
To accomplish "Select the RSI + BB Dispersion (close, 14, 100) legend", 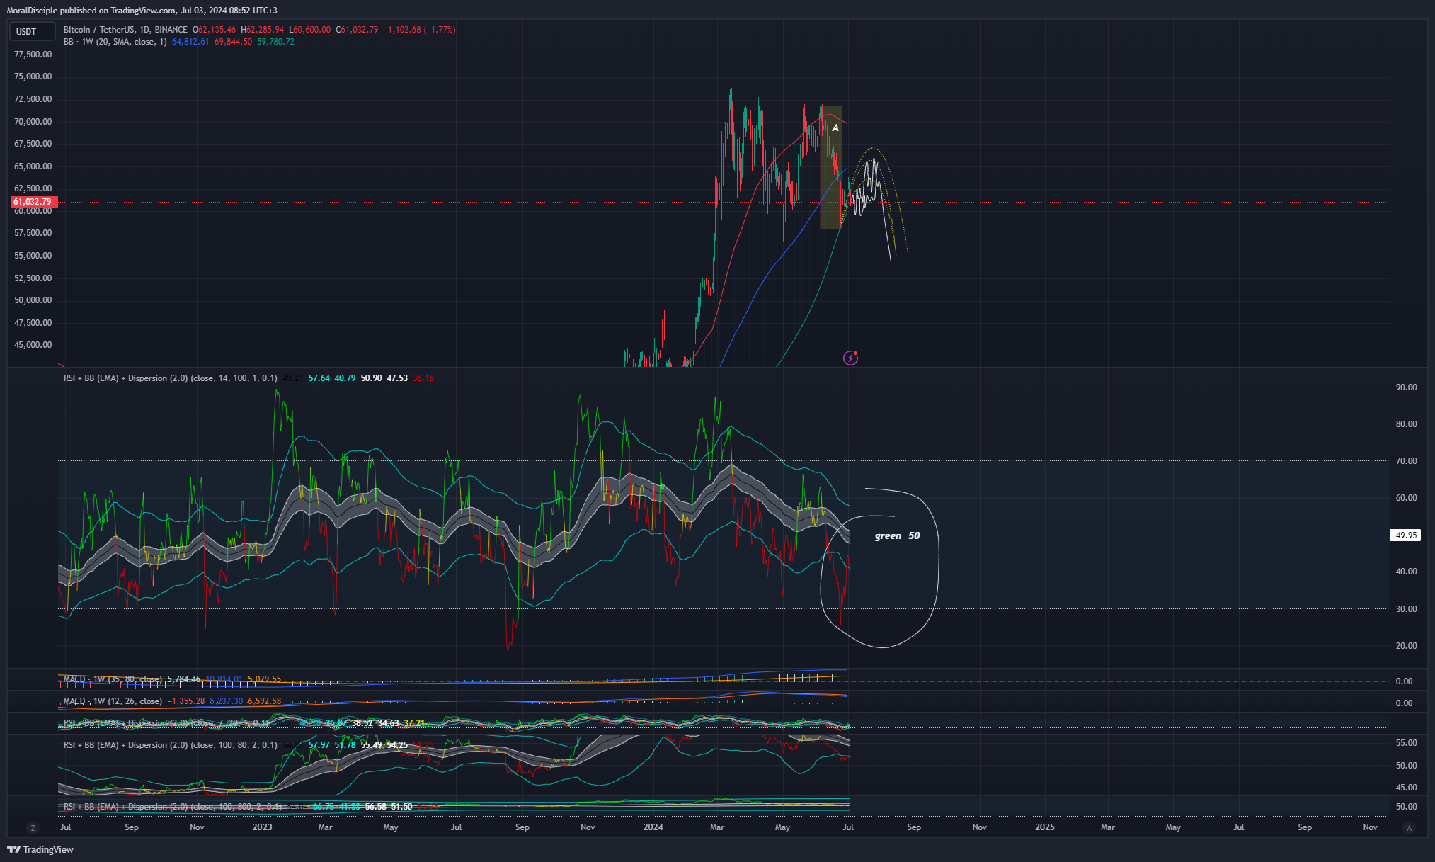I will pyautogui.click(x=170, y=378).
